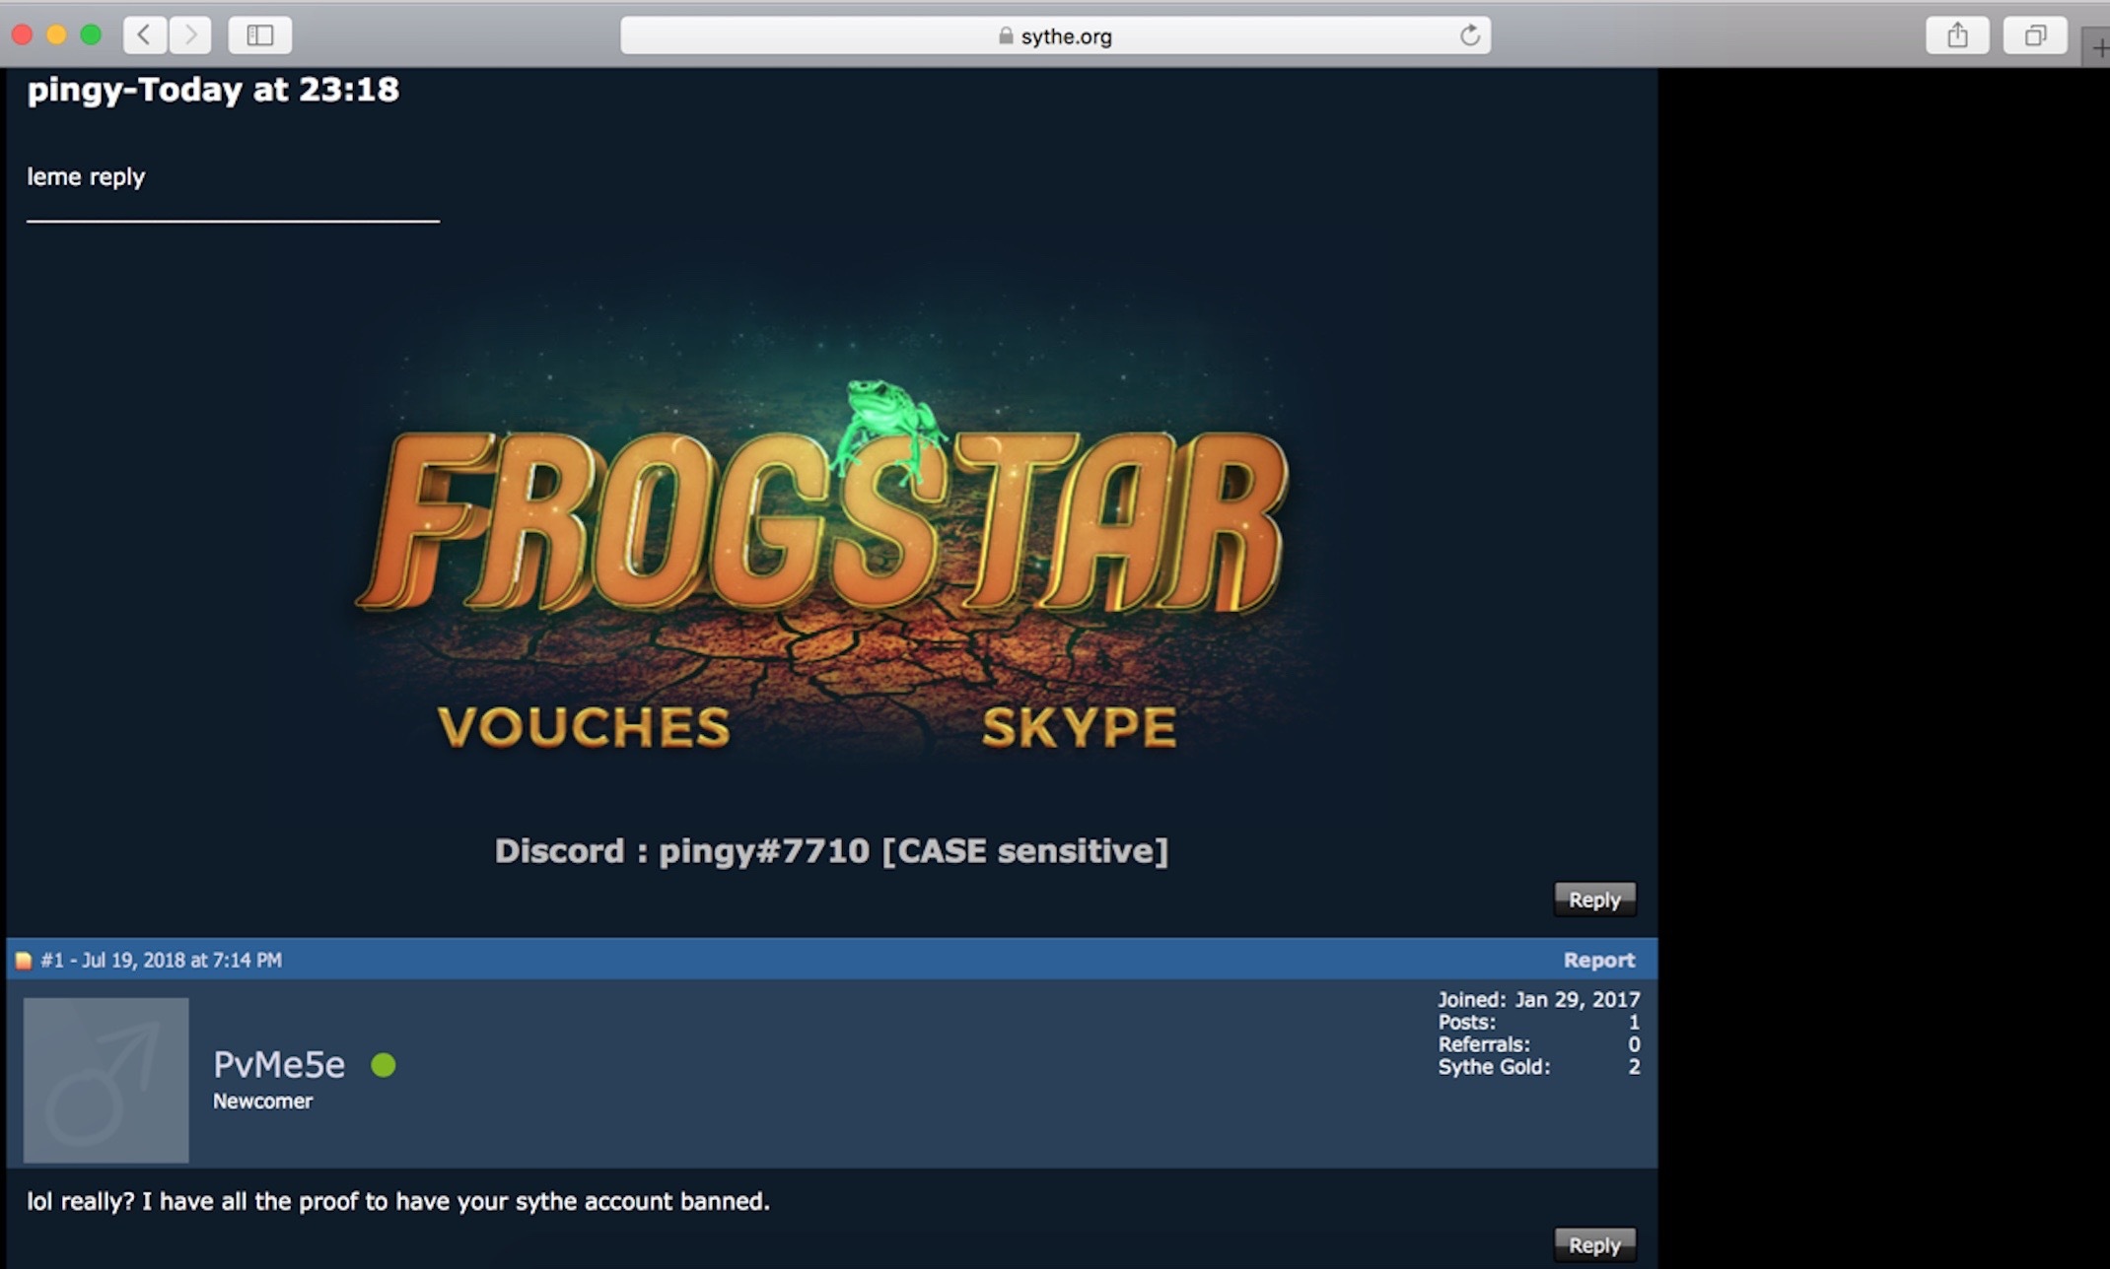This screenshot has height=1269, width=2110.
Task: Reply to pingy's post
Action: pos(1593,900)
